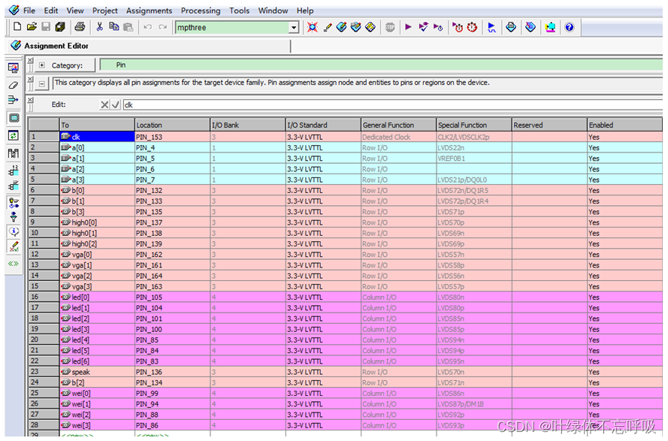The image size is (668, 441).
Task: Open help via the blue question mark icon
Action: point(569,27)
